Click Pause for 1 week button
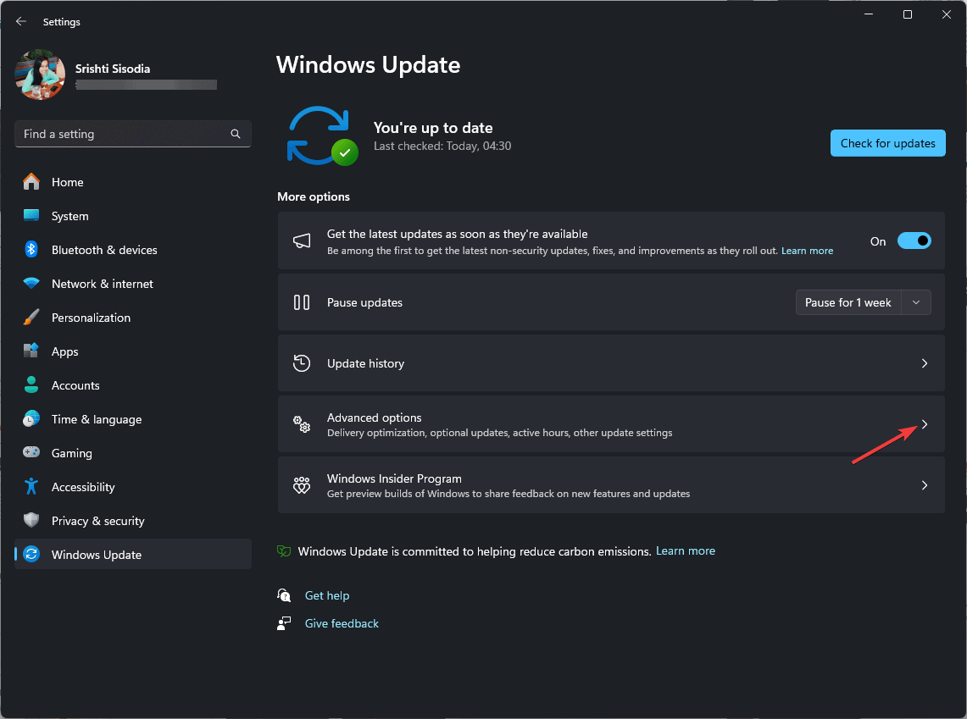967x719 pixels. point(848,302)
